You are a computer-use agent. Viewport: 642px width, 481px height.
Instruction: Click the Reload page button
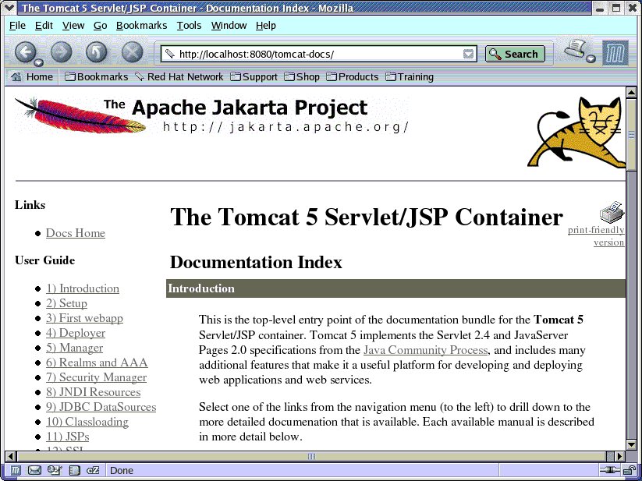(96, 52)
